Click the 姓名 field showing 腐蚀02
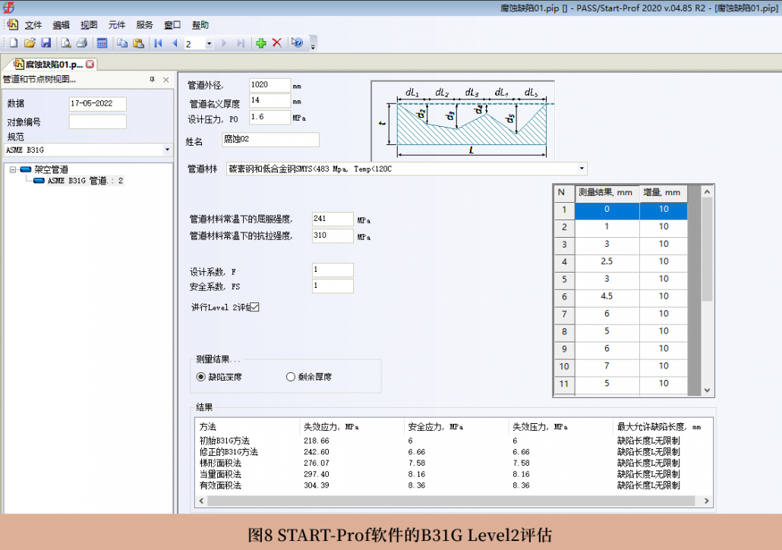Image resolution: width=782 pixels, height=550 pixels. (271, 140)
